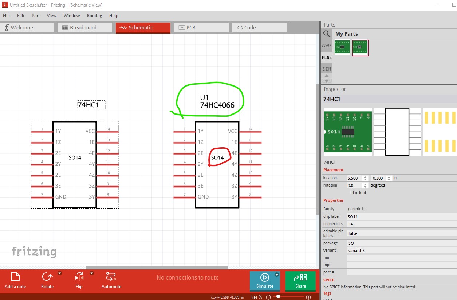This screenshot has height=300, width=457.
Task: Click the parts bin scroll-up arrow
Action: (x=327, y=76)
